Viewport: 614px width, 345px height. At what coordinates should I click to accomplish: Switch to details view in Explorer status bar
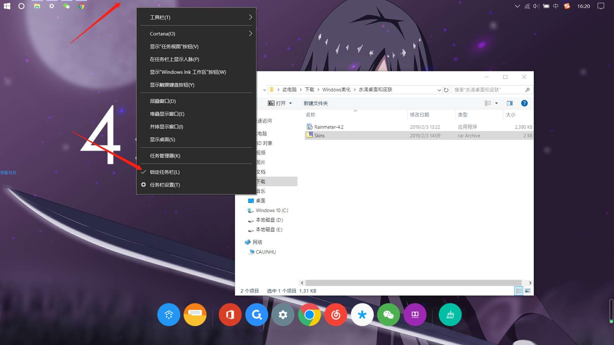(x=519, y=291)
